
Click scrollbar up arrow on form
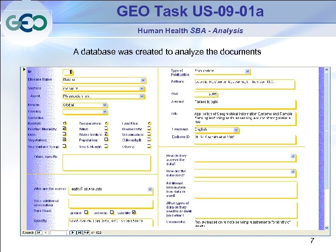(x=327, y=70)
